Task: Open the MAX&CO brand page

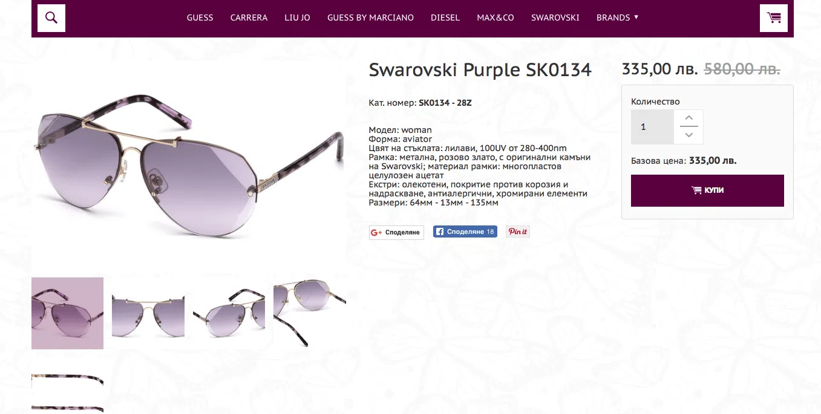Action: tap(496, 18)
